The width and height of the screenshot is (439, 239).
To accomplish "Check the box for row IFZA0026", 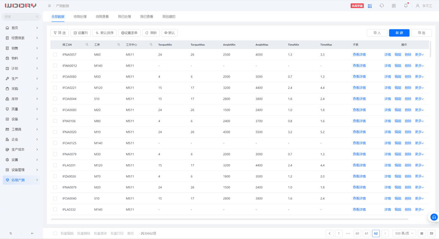I will (55, 176).
